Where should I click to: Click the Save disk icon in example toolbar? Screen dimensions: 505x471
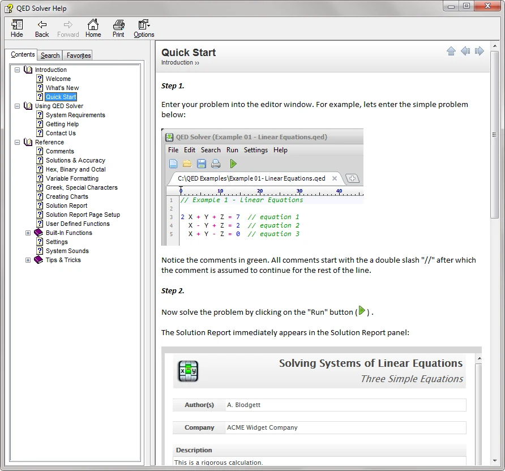pos(202,164)
